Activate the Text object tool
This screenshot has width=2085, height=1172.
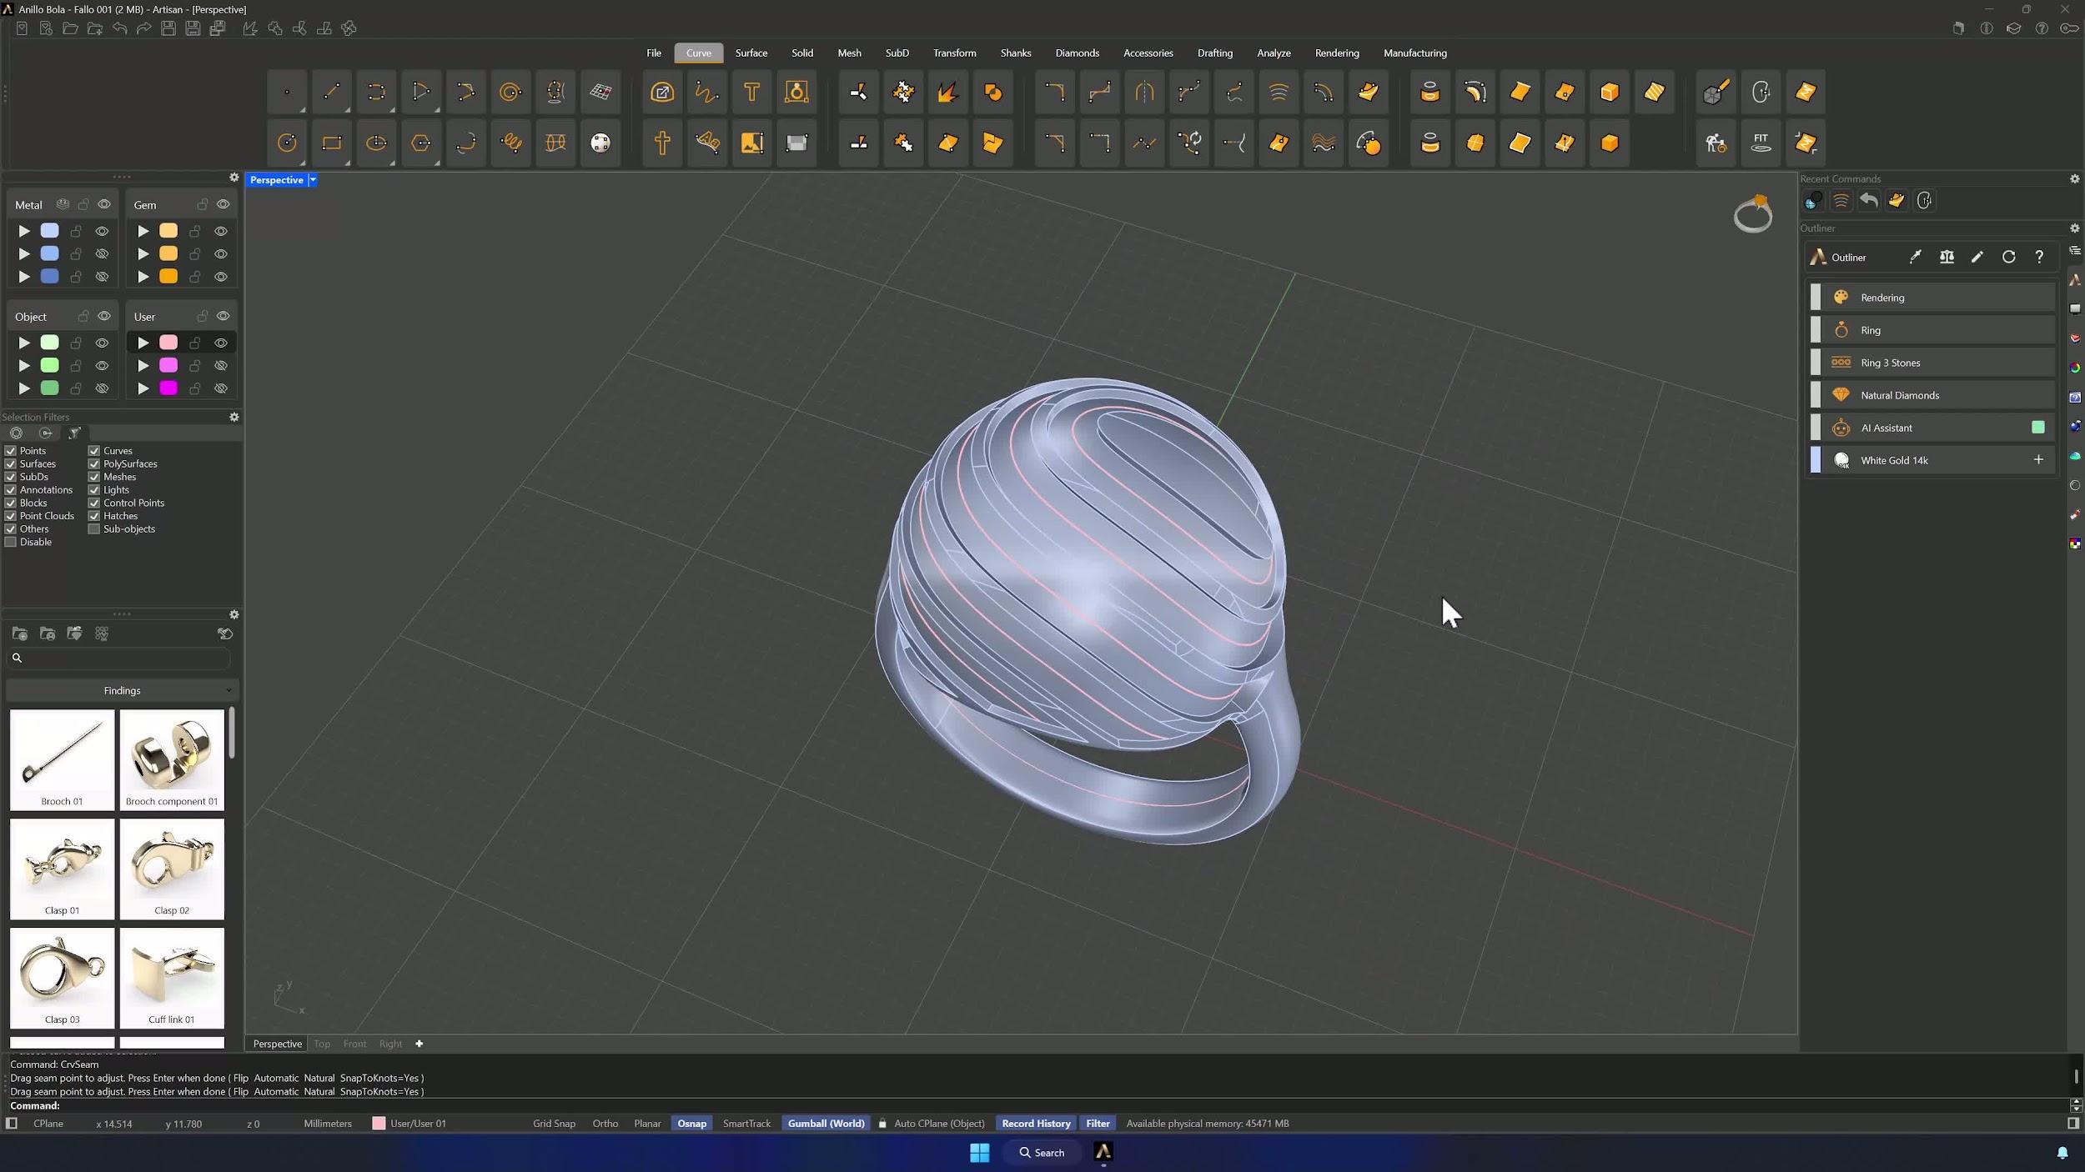751,93
